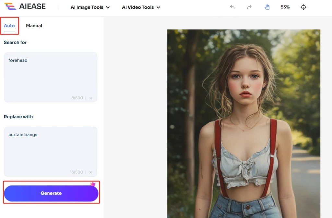Screen dimensions: 332x218
Task: Open the AI Video Tools dropdown
Action: 141,7
